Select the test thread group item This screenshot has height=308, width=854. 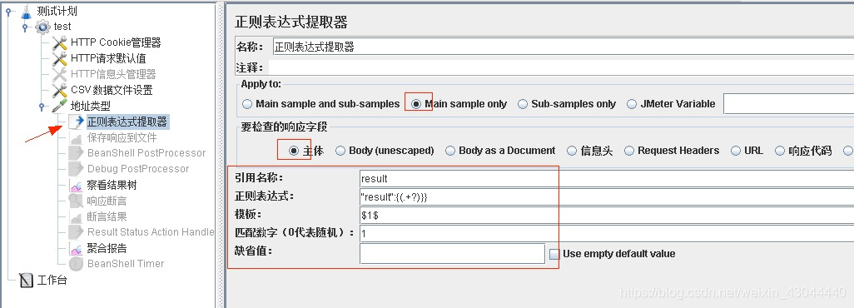pyautogui.click(x=62, y=27)
